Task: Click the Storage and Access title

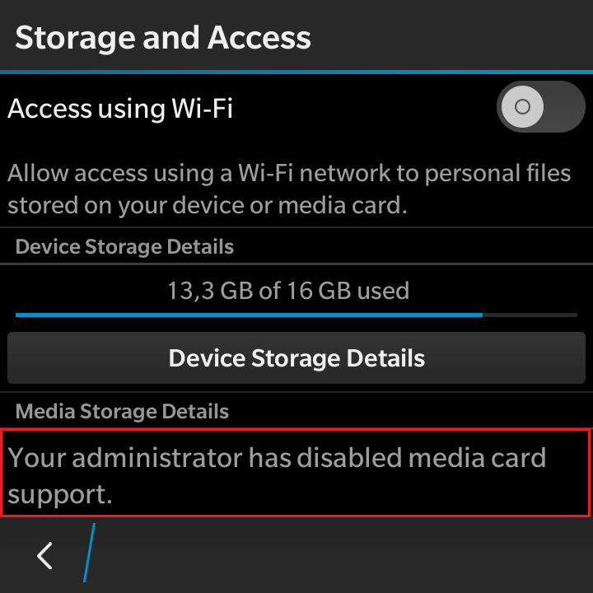Action: [x=163, y=38]
